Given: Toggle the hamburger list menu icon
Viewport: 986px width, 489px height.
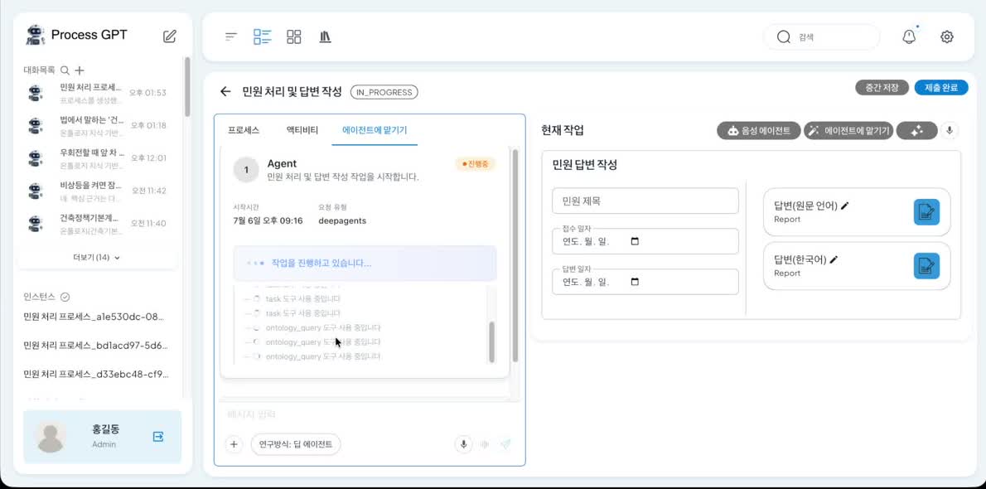Looking at the screenshot, I should [231, 36].
